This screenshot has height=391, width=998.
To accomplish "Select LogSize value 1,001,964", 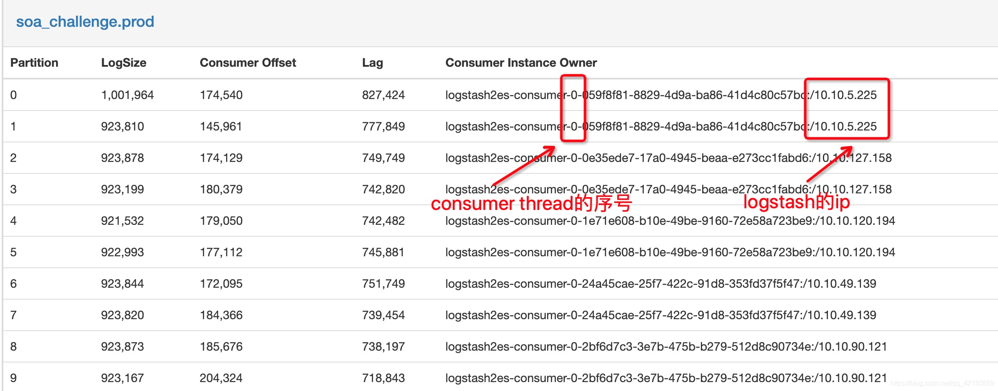I will 128,95.
